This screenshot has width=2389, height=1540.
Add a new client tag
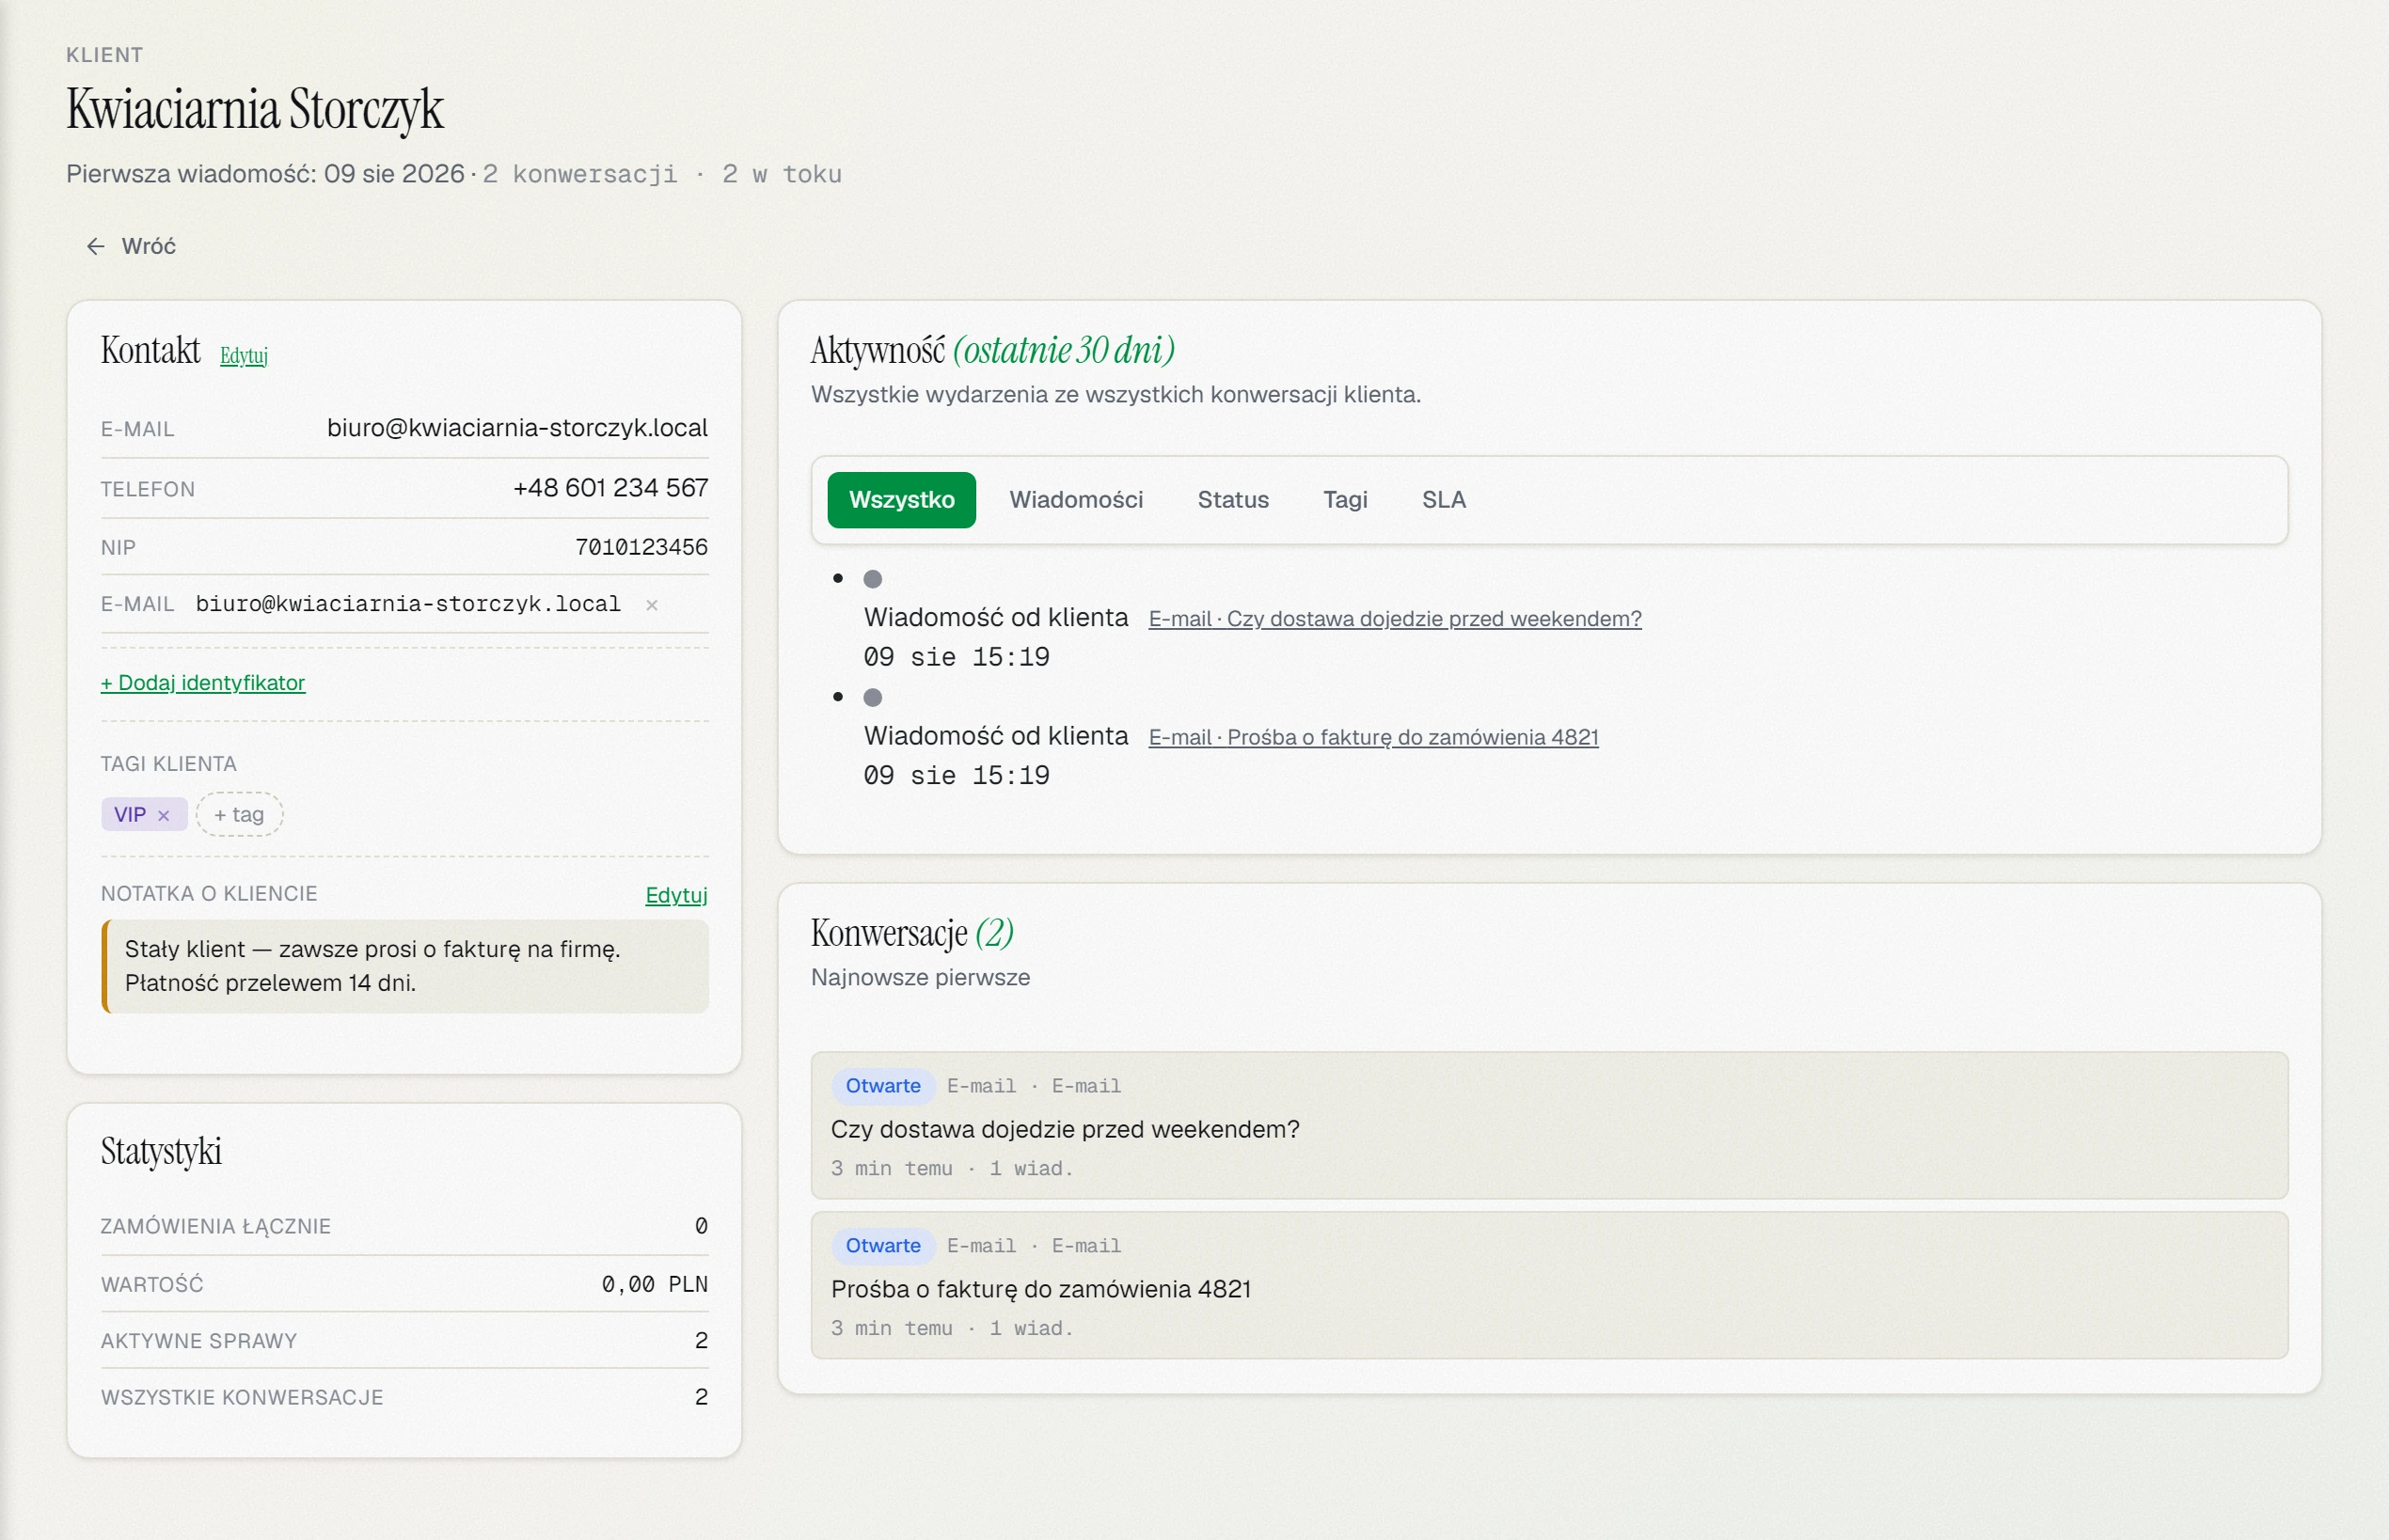click(239, 815)
